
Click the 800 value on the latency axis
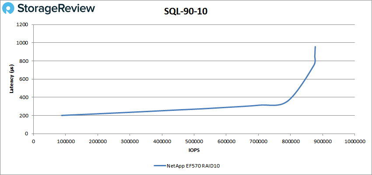pyautogui.click(x=25, y=61)
